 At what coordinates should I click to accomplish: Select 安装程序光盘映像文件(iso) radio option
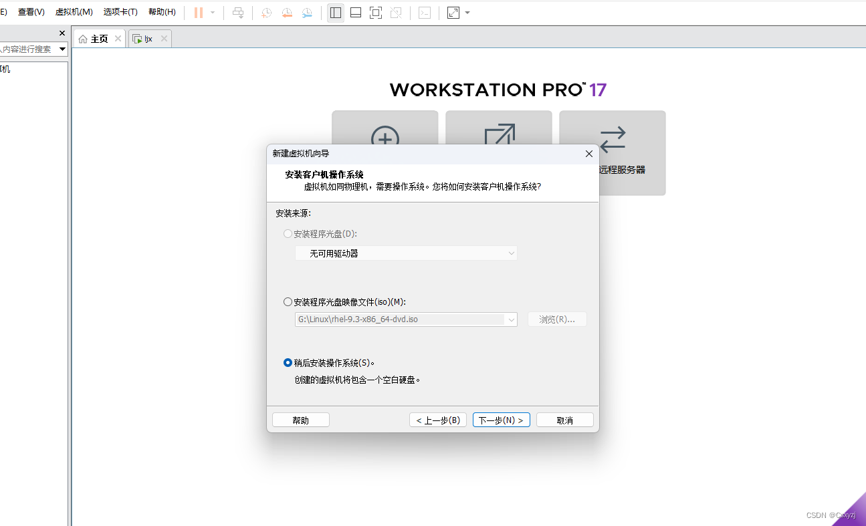(x=288, y=302)
